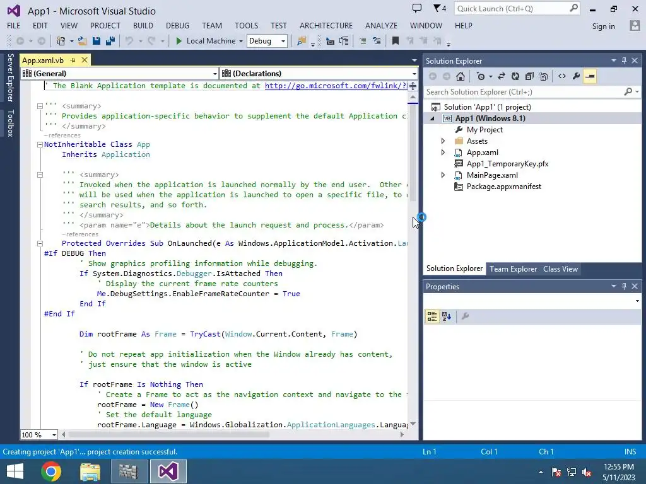Open the 100 % zoom level dropdown

tap(38, 435)
